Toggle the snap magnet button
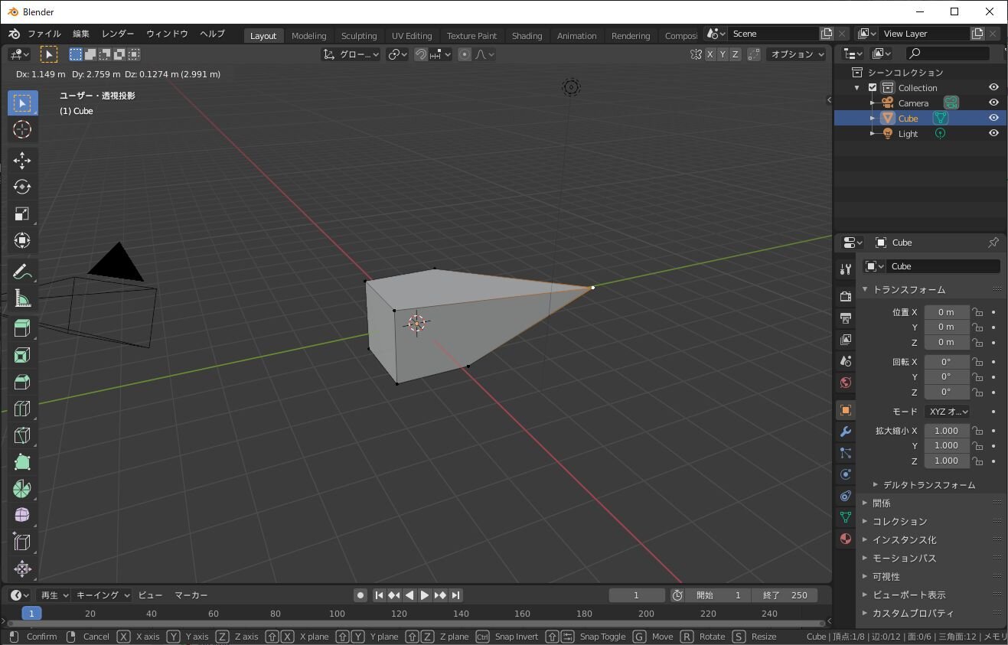The width and height of the screenshot is (1008, 645). pos(421,54)
